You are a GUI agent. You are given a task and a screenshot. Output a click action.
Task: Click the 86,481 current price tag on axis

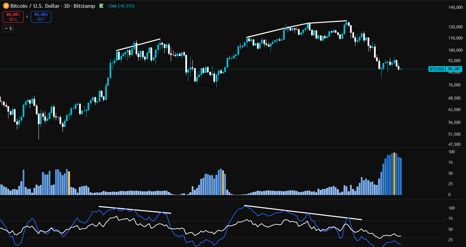pyautogui.click(x=453, y=69)
